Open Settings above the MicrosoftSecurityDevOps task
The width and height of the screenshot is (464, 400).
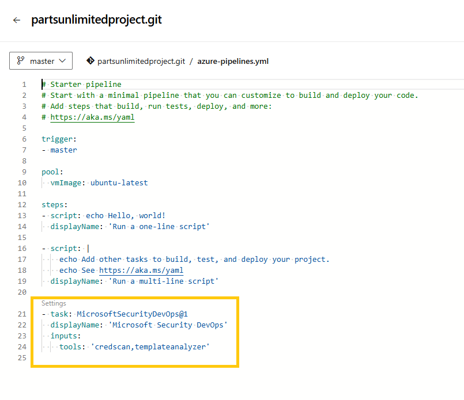(x=54, y=303)
